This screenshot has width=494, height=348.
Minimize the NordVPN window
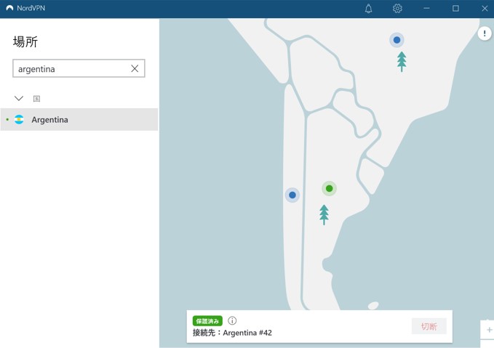pos(426,9)
